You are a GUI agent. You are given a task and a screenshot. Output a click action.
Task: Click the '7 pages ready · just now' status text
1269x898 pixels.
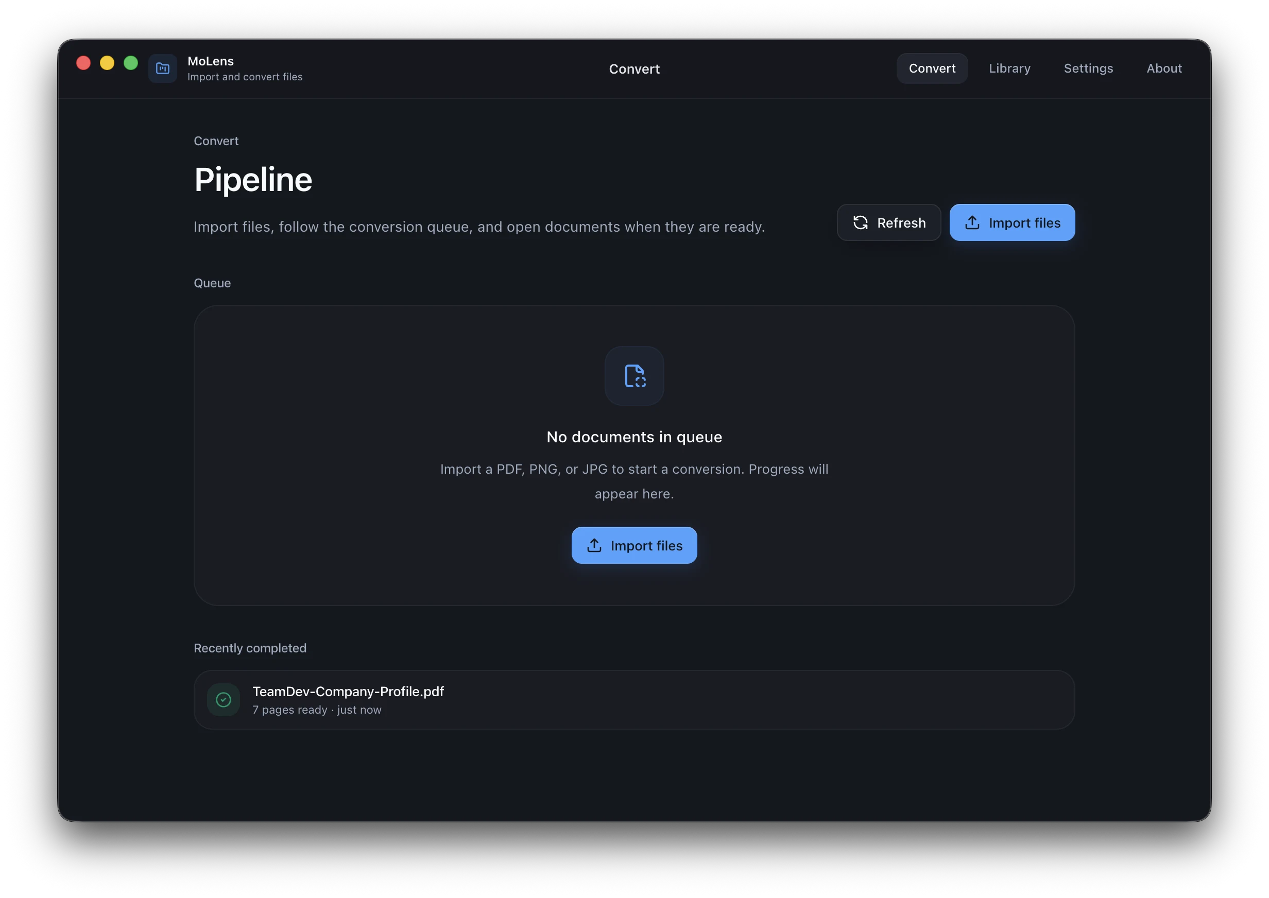coord(317,710)
